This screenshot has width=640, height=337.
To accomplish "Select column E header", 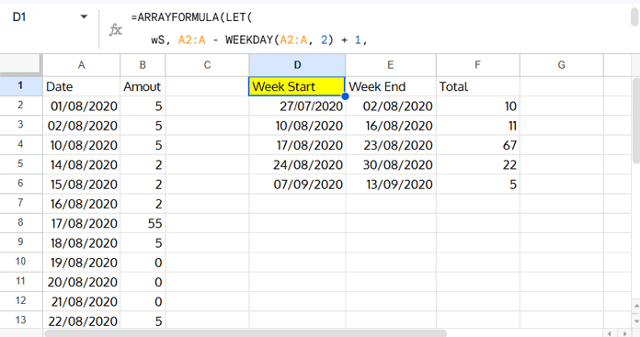I will coord(391,65).
